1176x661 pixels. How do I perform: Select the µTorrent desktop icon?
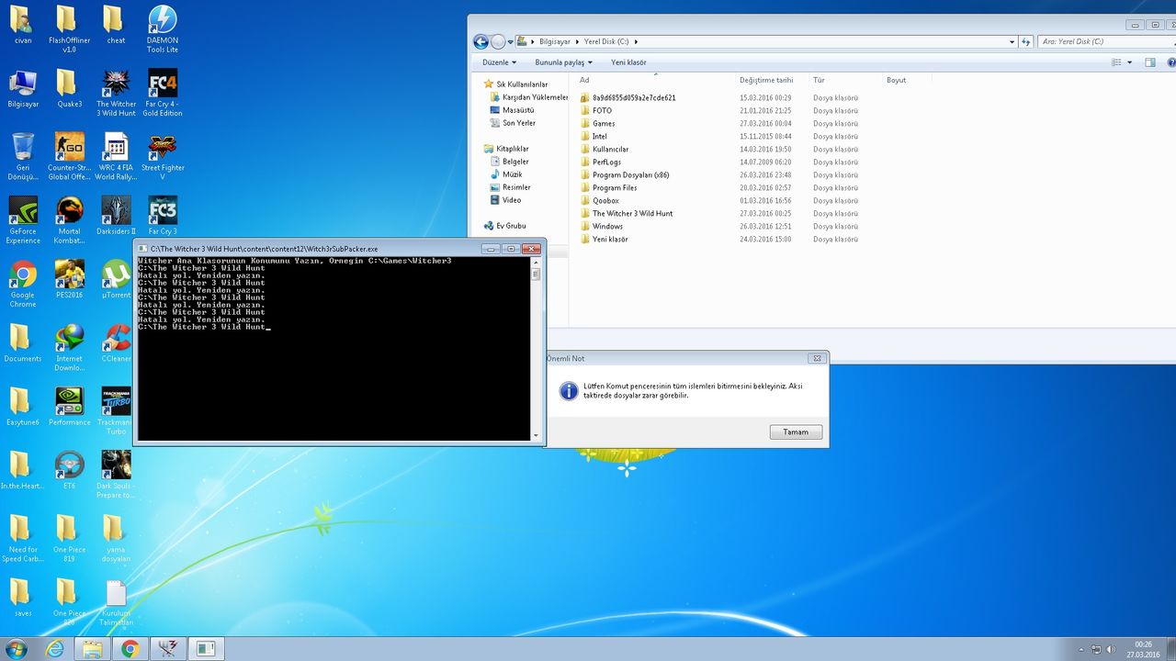pyautogui.click(x=116, y=279)
